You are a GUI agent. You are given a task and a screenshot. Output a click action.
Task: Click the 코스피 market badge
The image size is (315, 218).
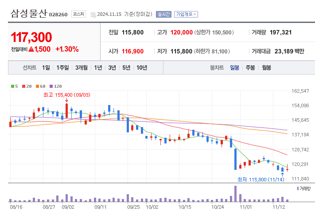[x=78, y=14]
